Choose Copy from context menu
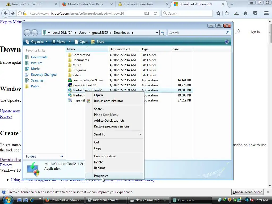272x204 pixels. point(98,148)
